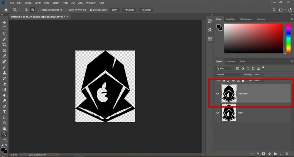
Task: Click the Zoom In options bar icon
Action: point(26,10)
